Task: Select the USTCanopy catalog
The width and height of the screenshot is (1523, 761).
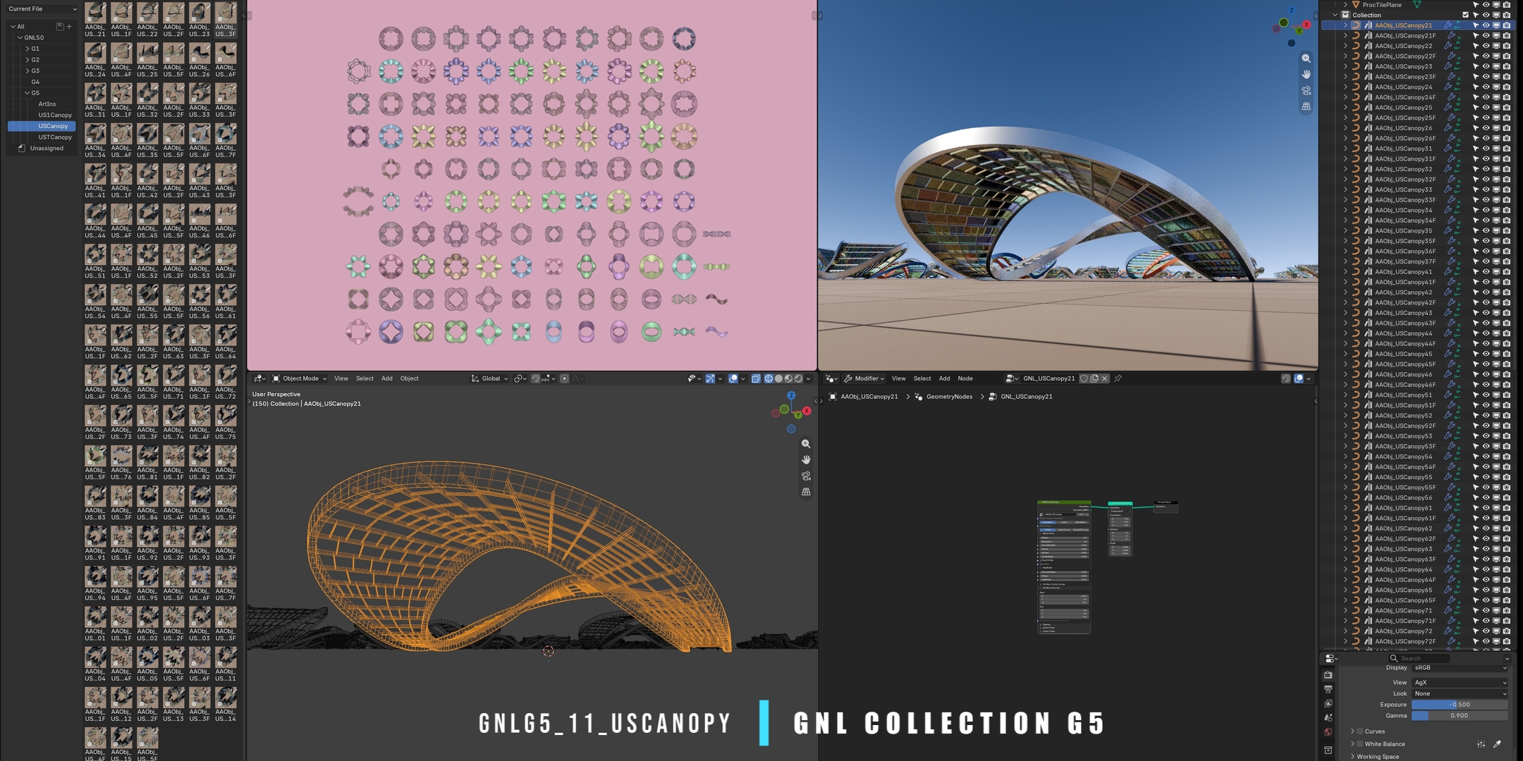Action: point(55,137)
